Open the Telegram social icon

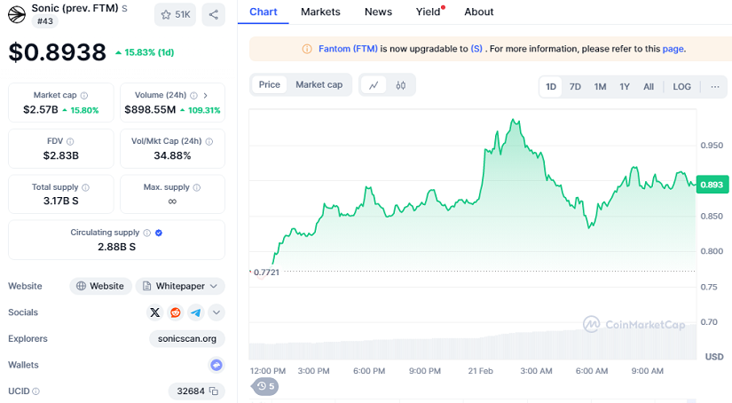(x=196, y=312)
